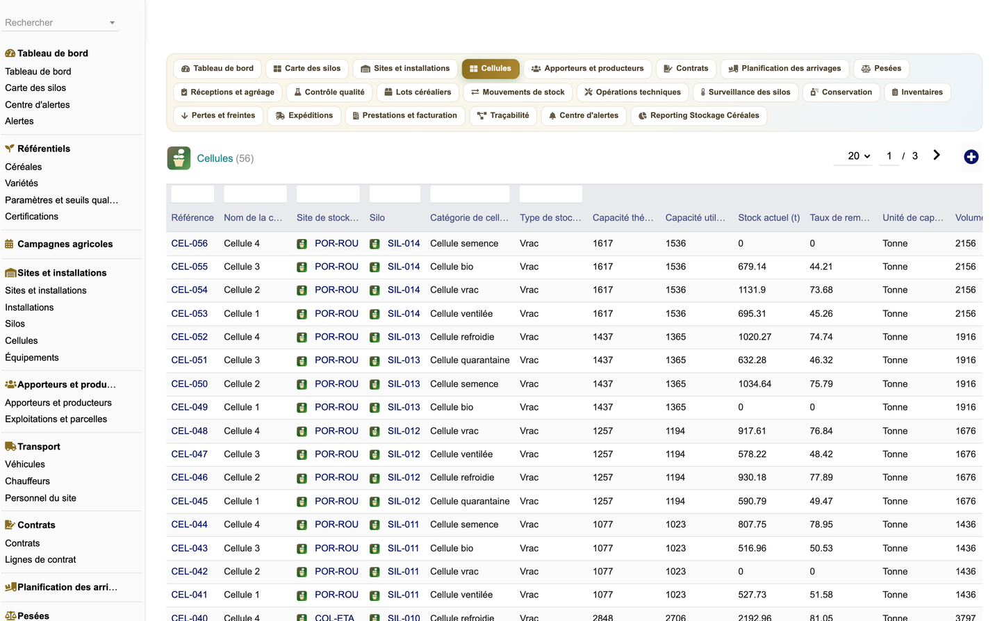1004x621 pixels.
Task: Open the Inventaires tab
Action: (917, 92)
